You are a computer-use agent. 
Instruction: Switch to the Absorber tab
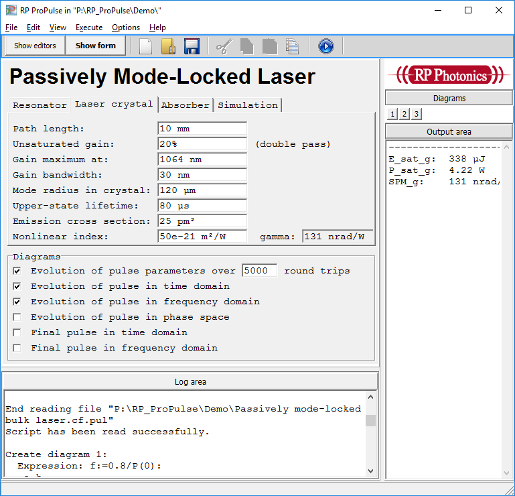[x=186, y=105]
